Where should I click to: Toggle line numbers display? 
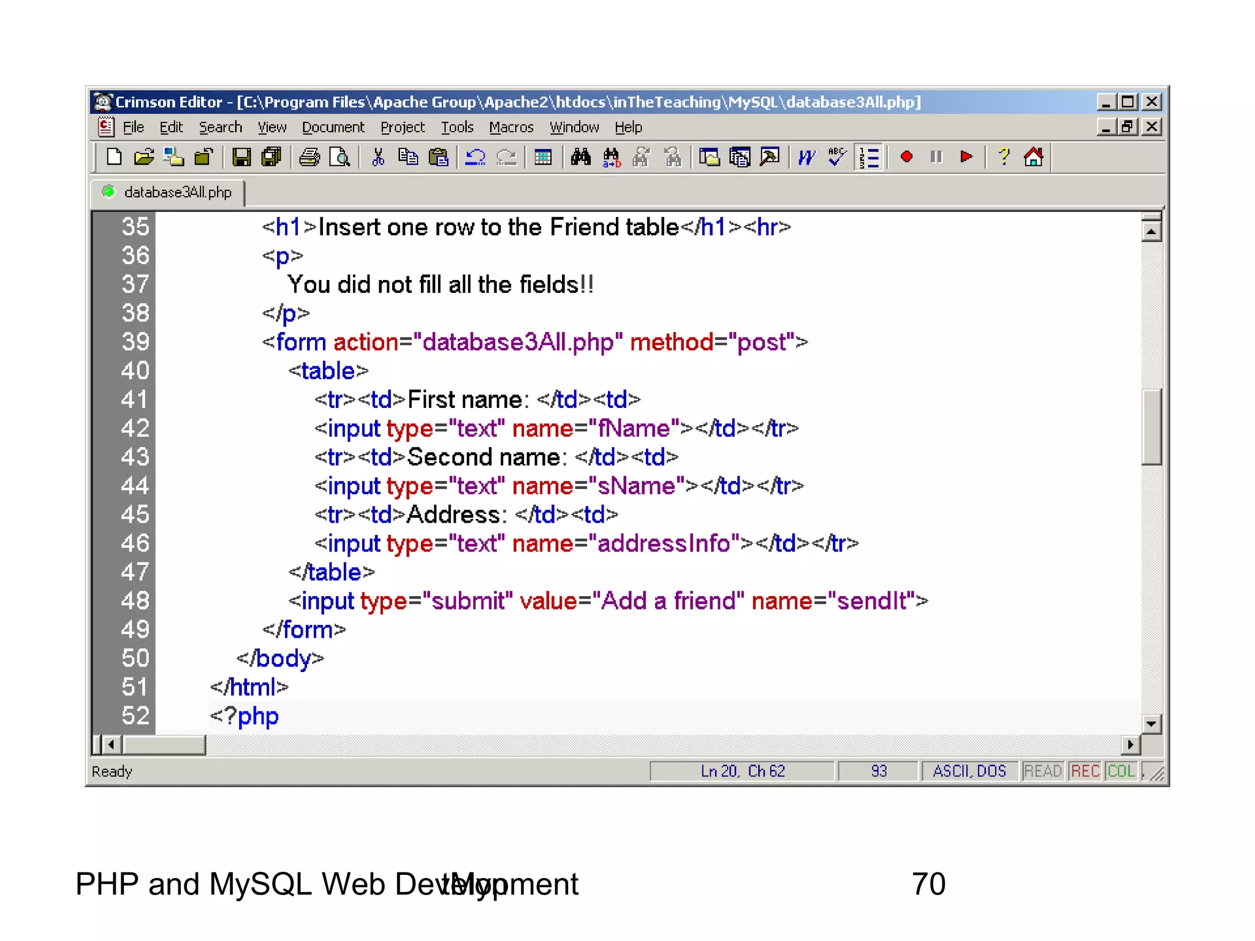(x=868, y=157)
